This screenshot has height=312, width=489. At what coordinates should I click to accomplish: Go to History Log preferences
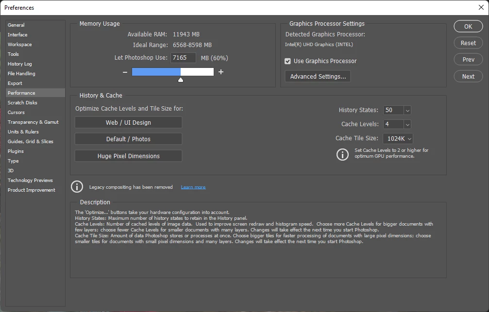pyautogui.click(x=35, y=64)
